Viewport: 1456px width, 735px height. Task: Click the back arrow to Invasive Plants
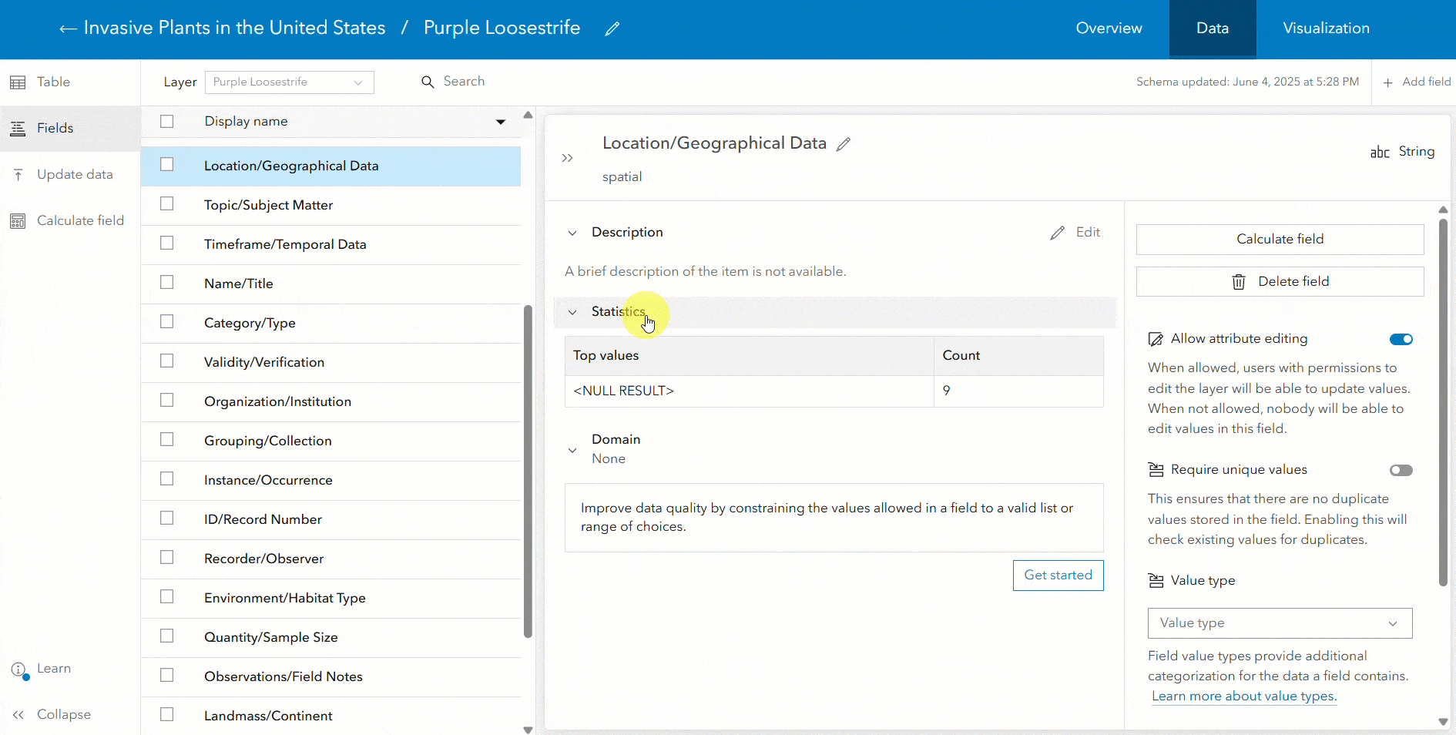68,29
